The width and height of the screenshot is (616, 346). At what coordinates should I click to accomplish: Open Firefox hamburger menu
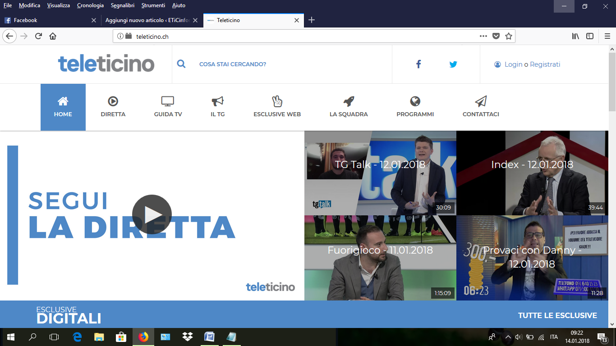click(607, 36)
